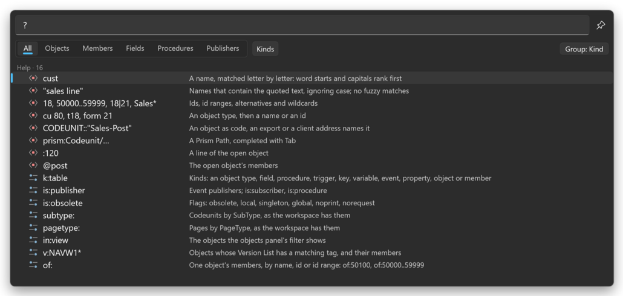Viewport: 623px width, 296px height.
Task: Select the CODEUNIT::"Sales-Post" example
Action: [311, 128]
